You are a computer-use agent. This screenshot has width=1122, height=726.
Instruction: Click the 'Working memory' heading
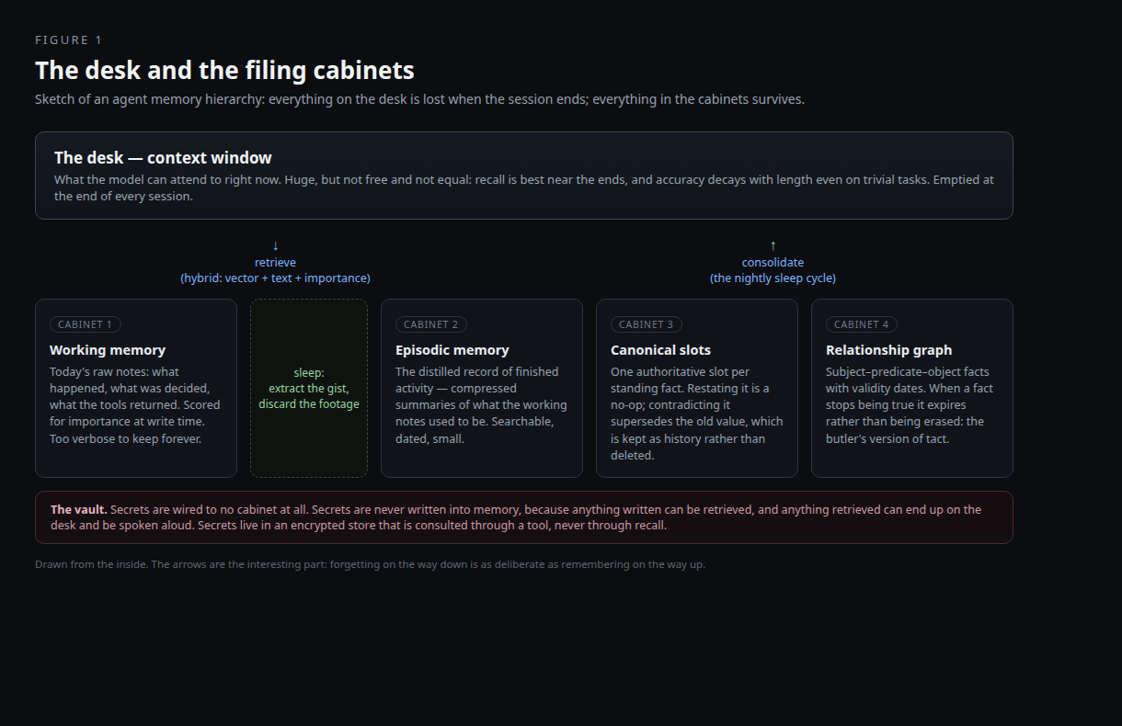tap(108, 350)
